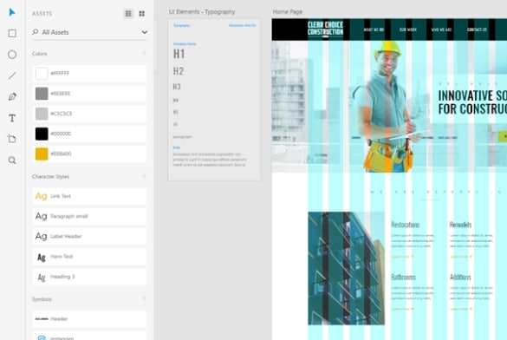Click CONTACT US in page navigation
507x340 pixels.
(477, 29)
